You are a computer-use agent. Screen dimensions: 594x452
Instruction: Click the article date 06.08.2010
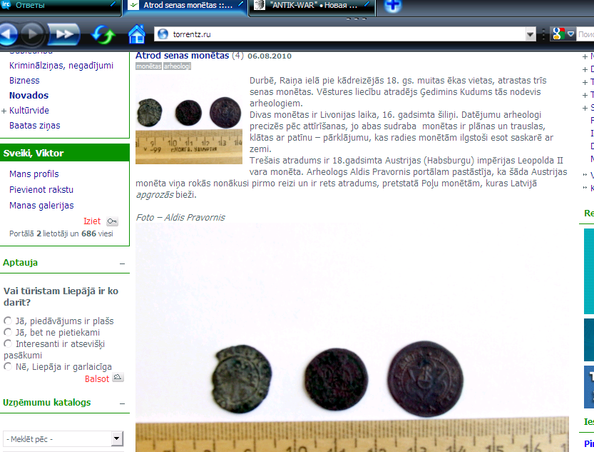270,56
